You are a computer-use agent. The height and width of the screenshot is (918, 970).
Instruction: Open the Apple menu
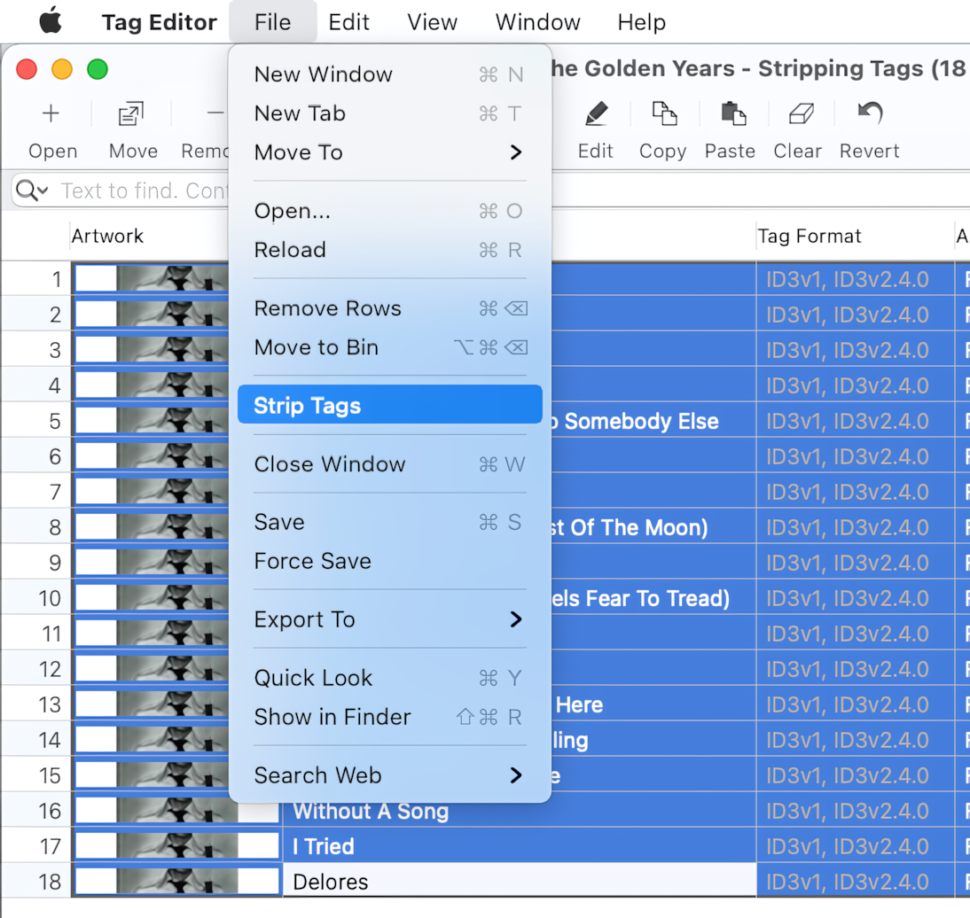51,21
